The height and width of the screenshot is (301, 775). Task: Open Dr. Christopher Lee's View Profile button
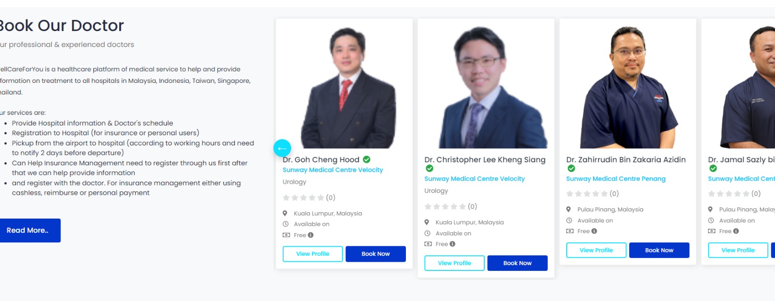click(454, 263)
